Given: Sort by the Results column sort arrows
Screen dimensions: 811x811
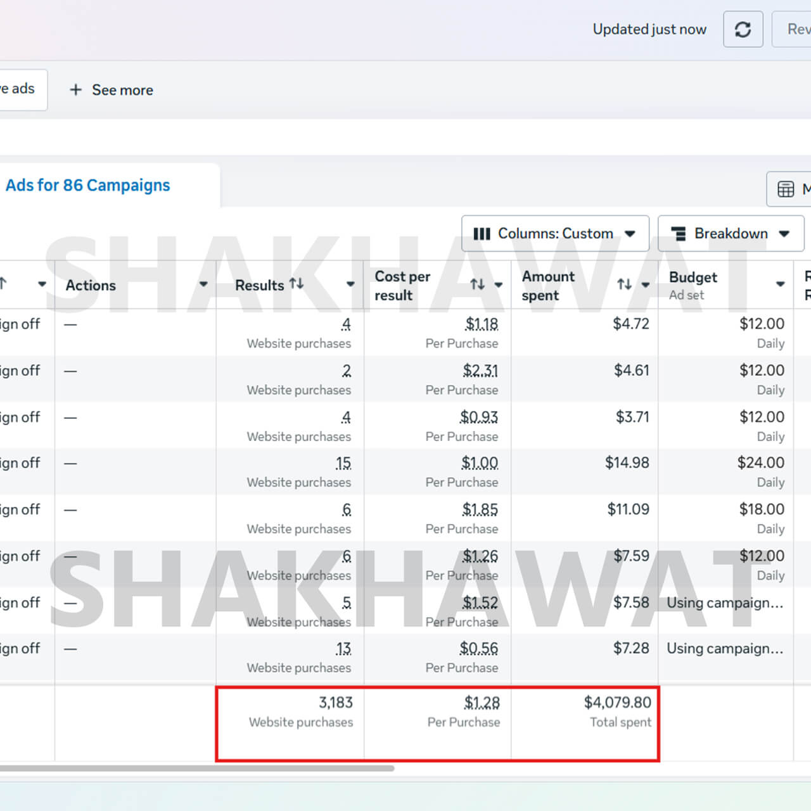Looking at the screenshot, I should (297, 284).
